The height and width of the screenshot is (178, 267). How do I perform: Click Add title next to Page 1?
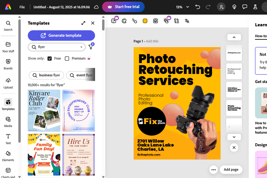pyautogui.click(x=152, y=41)
